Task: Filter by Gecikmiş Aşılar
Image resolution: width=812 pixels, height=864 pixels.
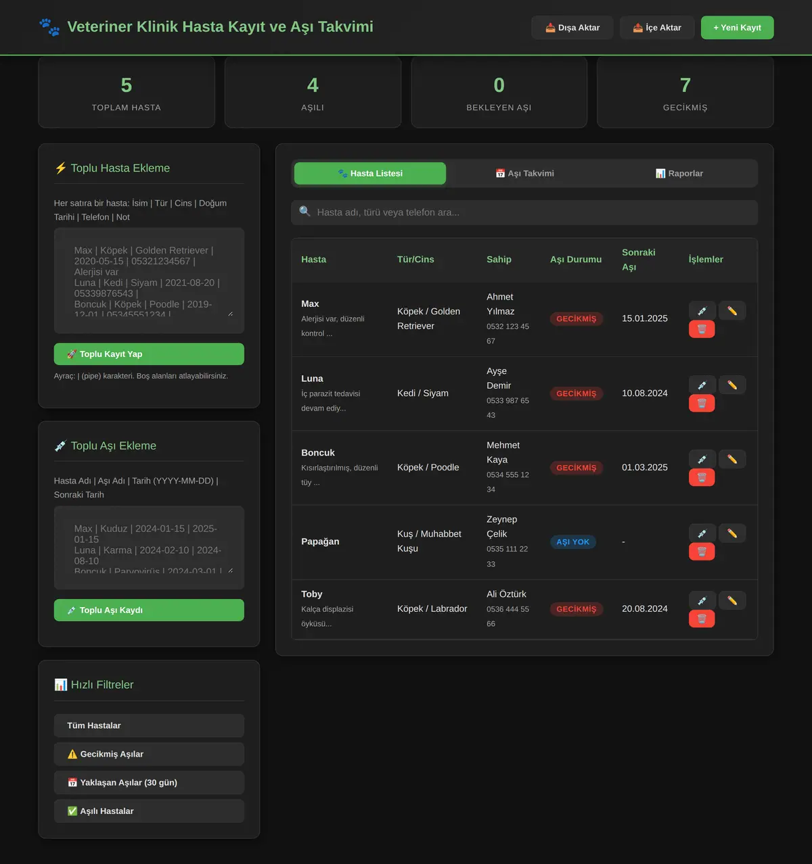Action: click(149, 754)
